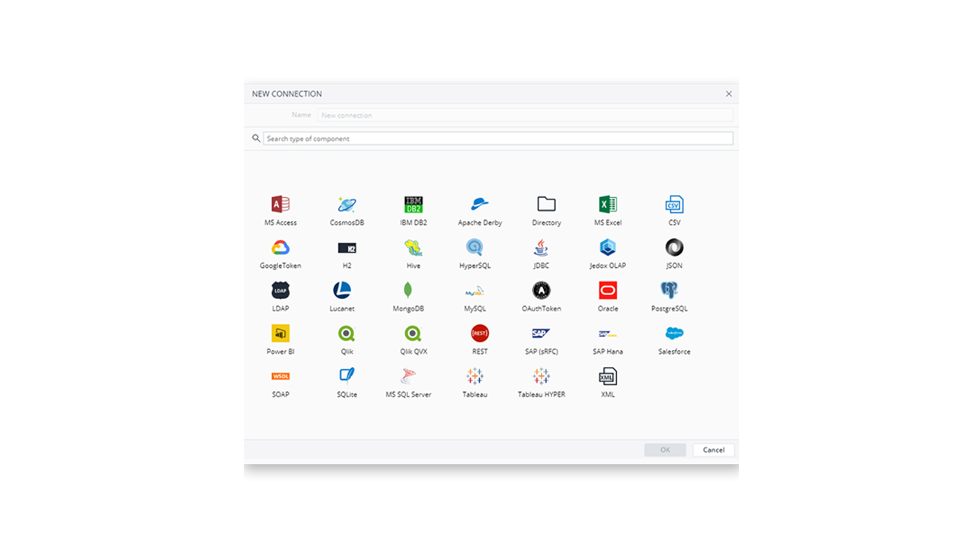Select the XML file connection icon

point(608,376)
